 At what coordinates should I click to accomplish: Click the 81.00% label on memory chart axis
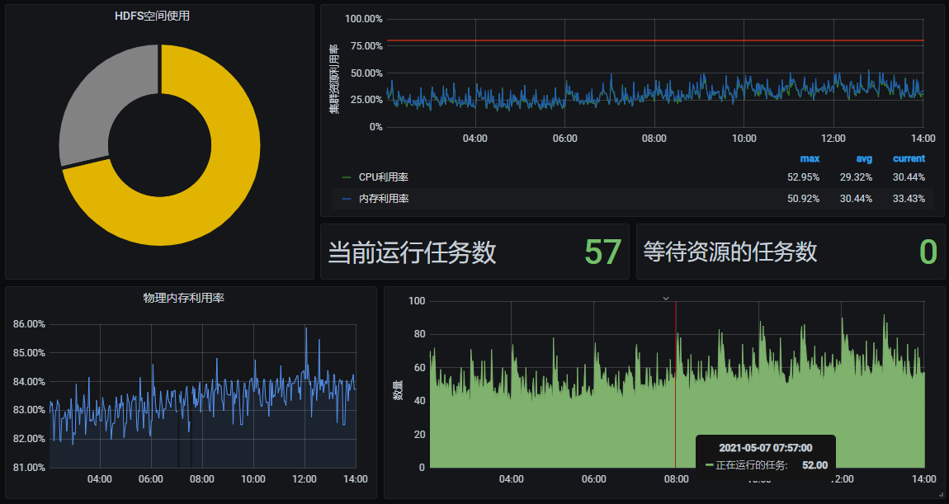29,468
